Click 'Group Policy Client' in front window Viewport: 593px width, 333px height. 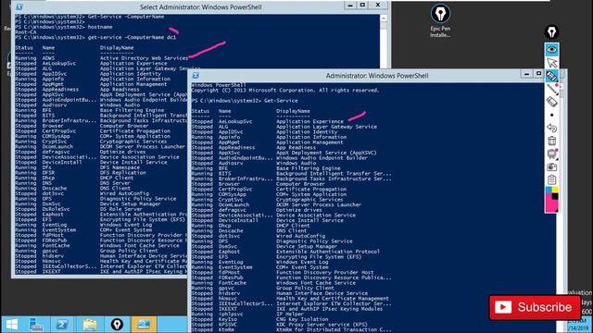[x=304, y=288]
